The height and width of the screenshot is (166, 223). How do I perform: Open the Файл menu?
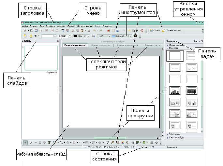[x=25, y=26]
